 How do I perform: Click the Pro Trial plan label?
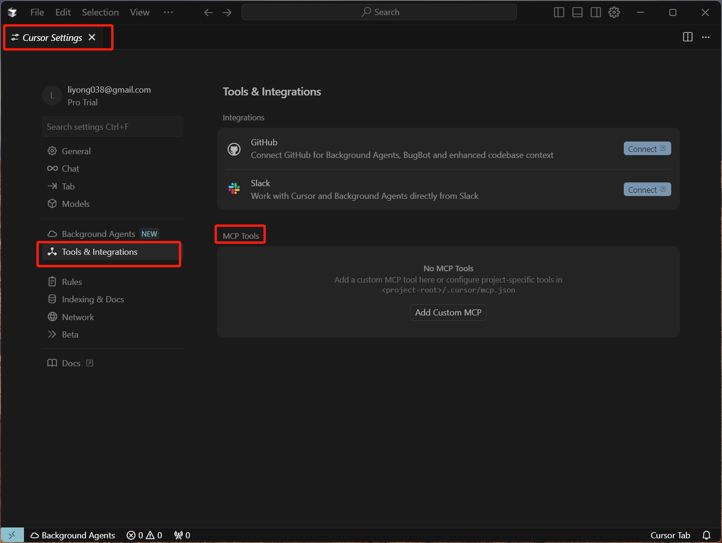click(x=83, y=102)
